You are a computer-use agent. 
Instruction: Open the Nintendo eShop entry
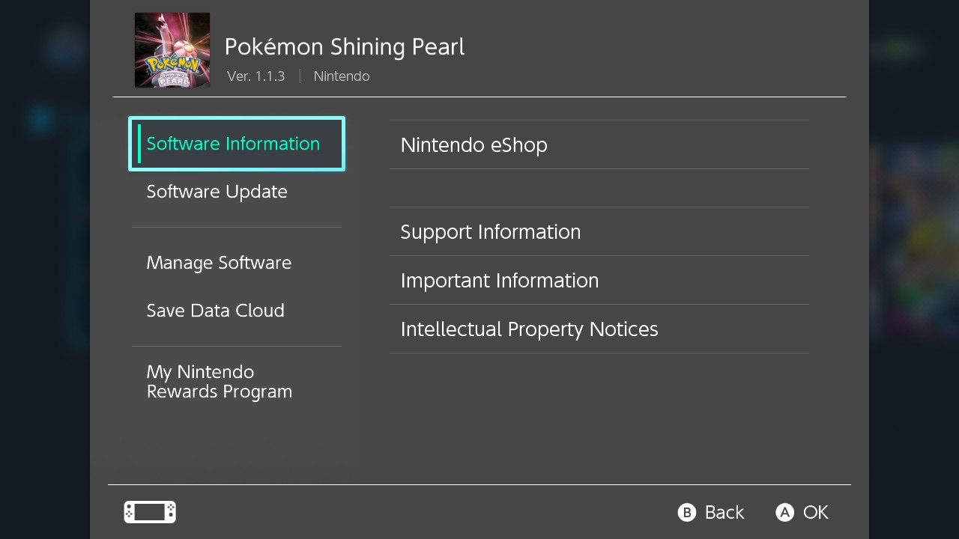click(x=474, y=145)
